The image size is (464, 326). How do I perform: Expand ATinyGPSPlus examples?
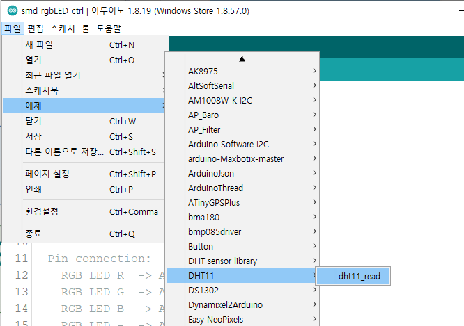tap(242, 203)
